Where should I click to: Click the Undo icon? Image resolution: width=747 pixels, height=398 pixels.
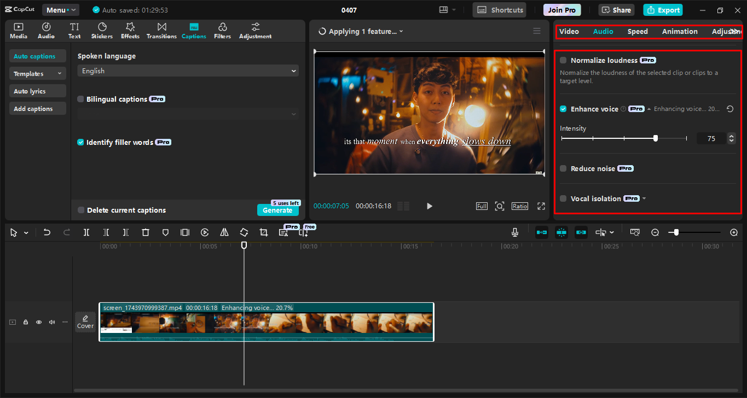[47, 232]
